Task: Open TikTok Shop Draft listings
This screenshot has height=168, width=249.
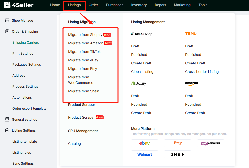Action: pos(135,46)
